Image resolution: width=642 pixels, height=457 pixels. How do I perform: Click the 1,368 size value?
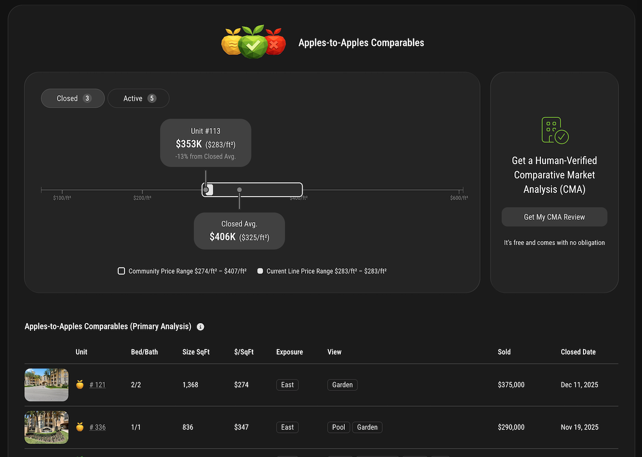(190, 385)
